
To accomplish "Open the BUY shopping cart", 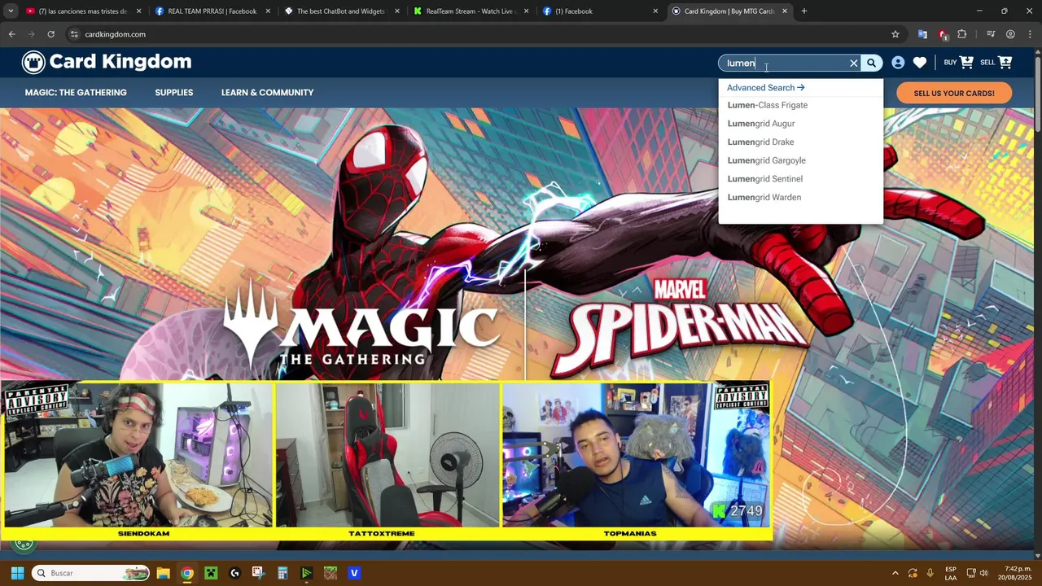I will click(958, 63).
